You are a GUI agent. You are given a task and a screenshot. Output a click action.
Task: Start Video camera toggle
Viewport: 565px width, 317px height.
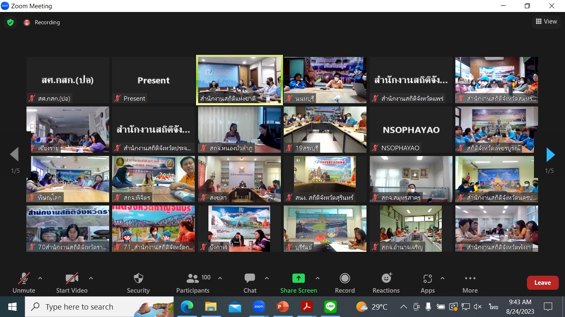click(x=72, y=283)
